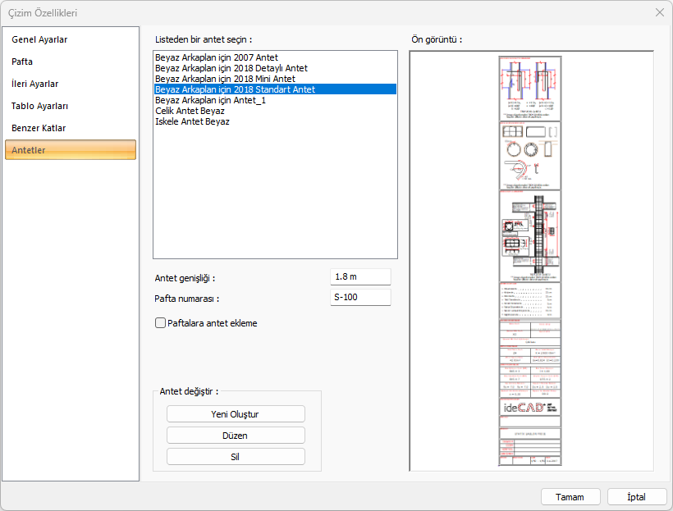This screenshot has width=673, height=511.
Task: Choose Beyaz Arkaplan için Antet_1 entry
Action: 210,100
